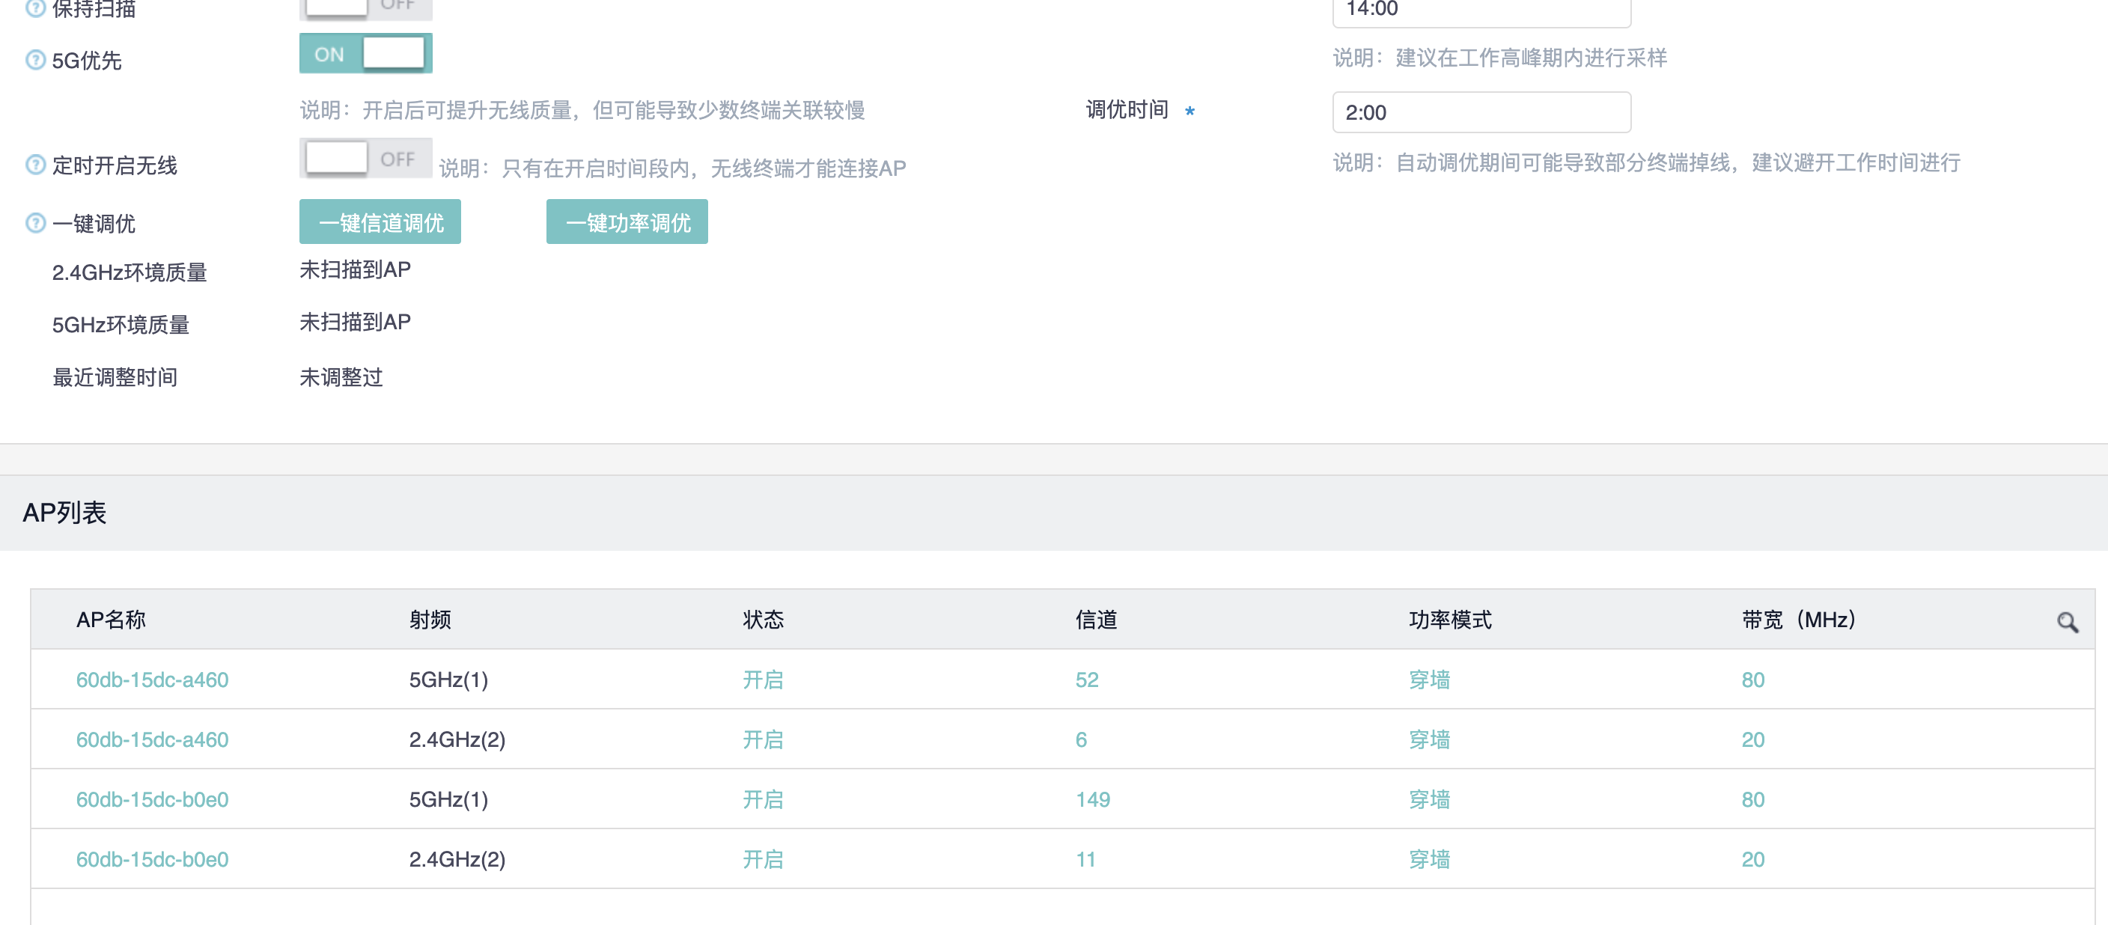Viewport: 2108px width, 925px height.
Task: Open AP 60db-15dc-a460 on the 5GHz(1) row
Action: tap(152, 680)
